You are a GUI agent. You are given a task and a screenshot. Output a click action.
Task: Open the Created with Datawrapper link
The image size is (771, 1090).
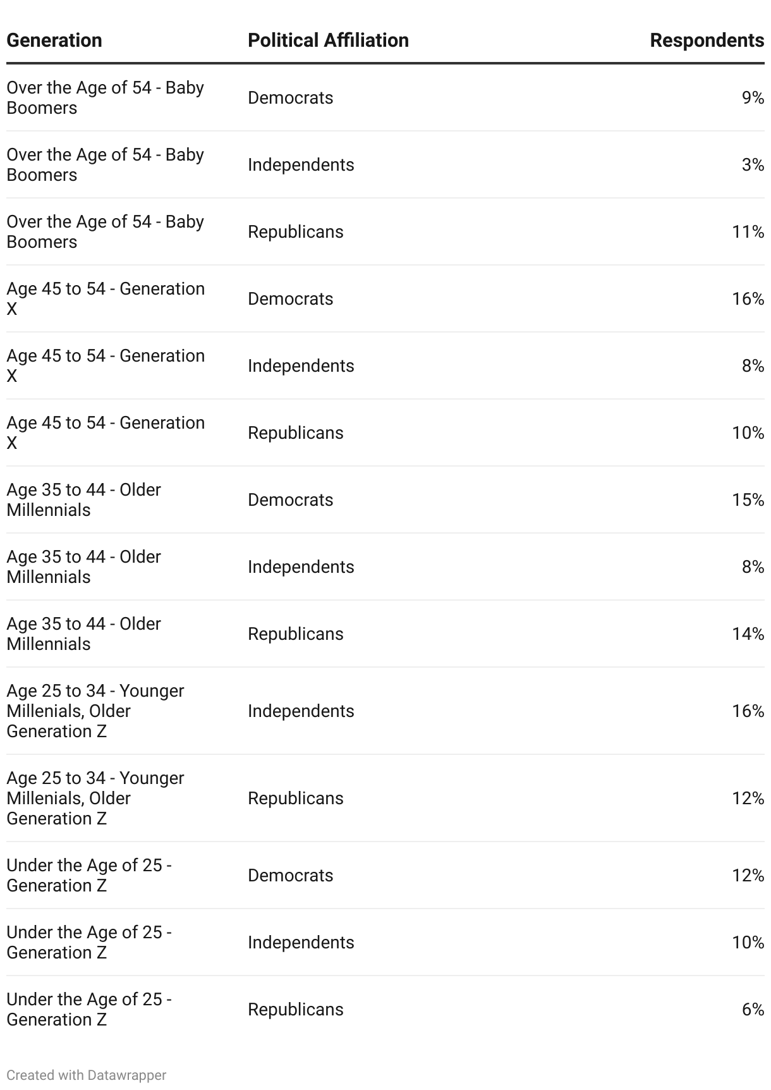pyautogui.click(x=87, y=1075)
